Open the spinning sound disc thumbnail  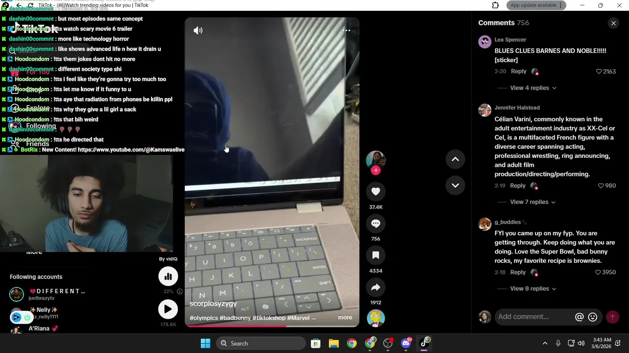375,318
